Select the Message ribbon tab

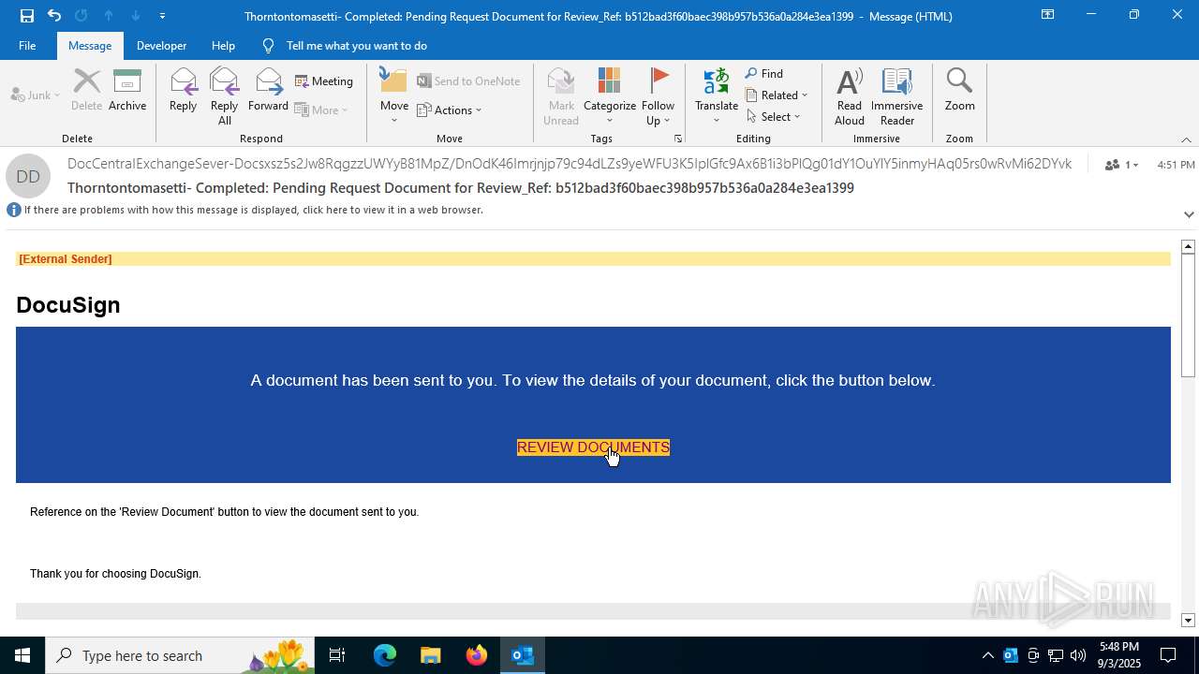[90, 45]
